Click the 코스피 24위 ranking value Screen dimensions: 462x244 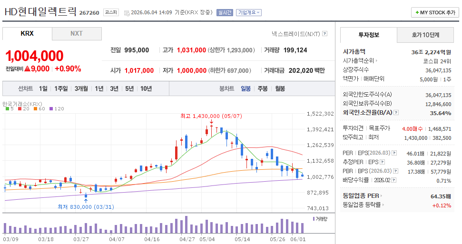437,61
